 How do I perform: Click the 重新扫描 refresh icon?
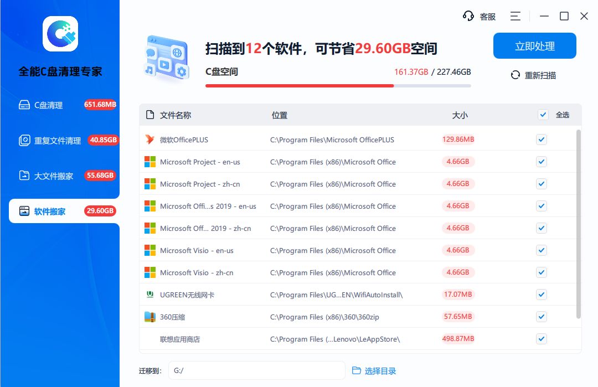coord(515,75)
